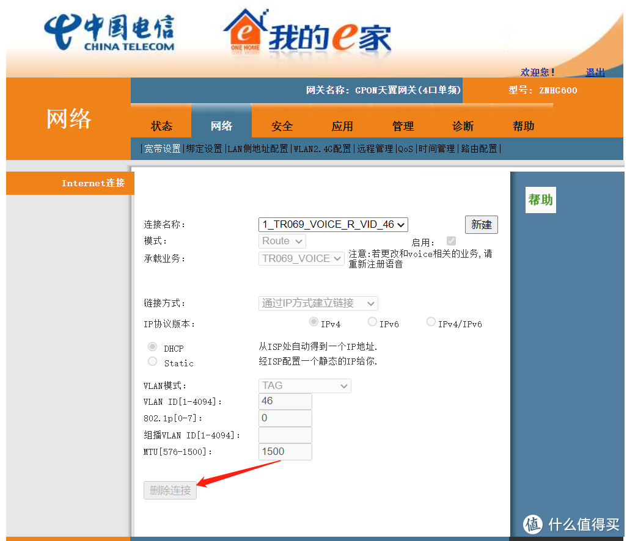Open the 诊断 tab
627x541 pixels.
pyautogui.click(x=463, y=126)
